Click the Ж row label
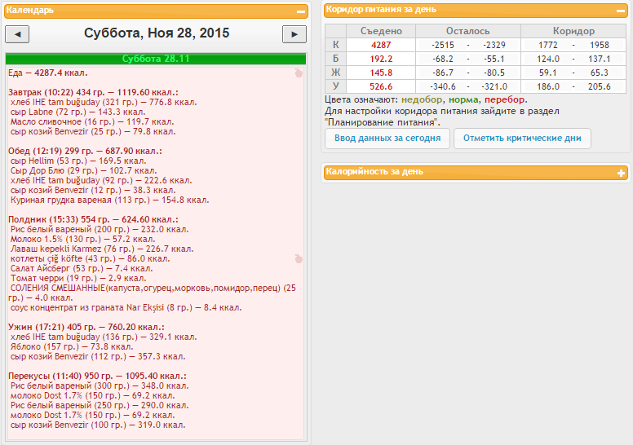Screen dimensions: 633x445 click(x=336, y=73)
